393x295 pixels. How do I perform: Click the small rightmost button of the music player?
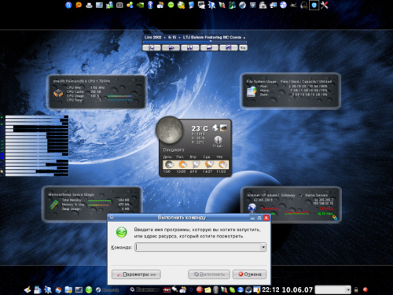pyautogui.click(x=243, y=48)
